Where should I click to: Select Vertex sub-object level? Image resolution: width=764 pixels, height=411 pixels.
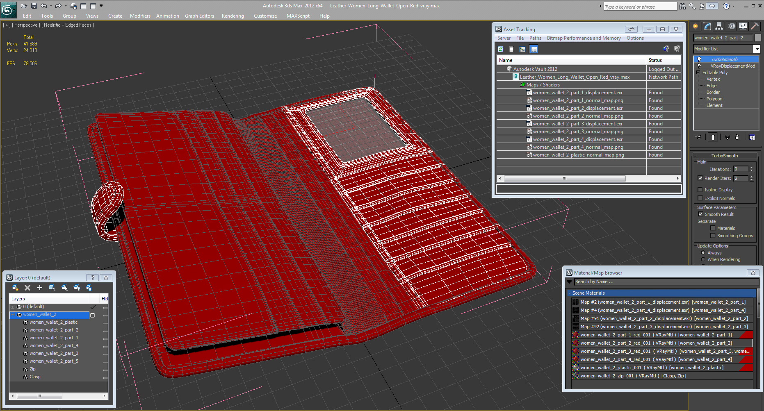click(713, 79)
